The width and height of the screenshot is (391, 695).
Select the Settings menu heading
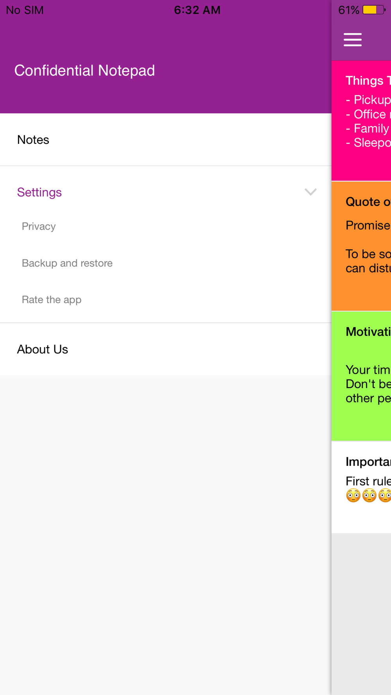(39, 192)
